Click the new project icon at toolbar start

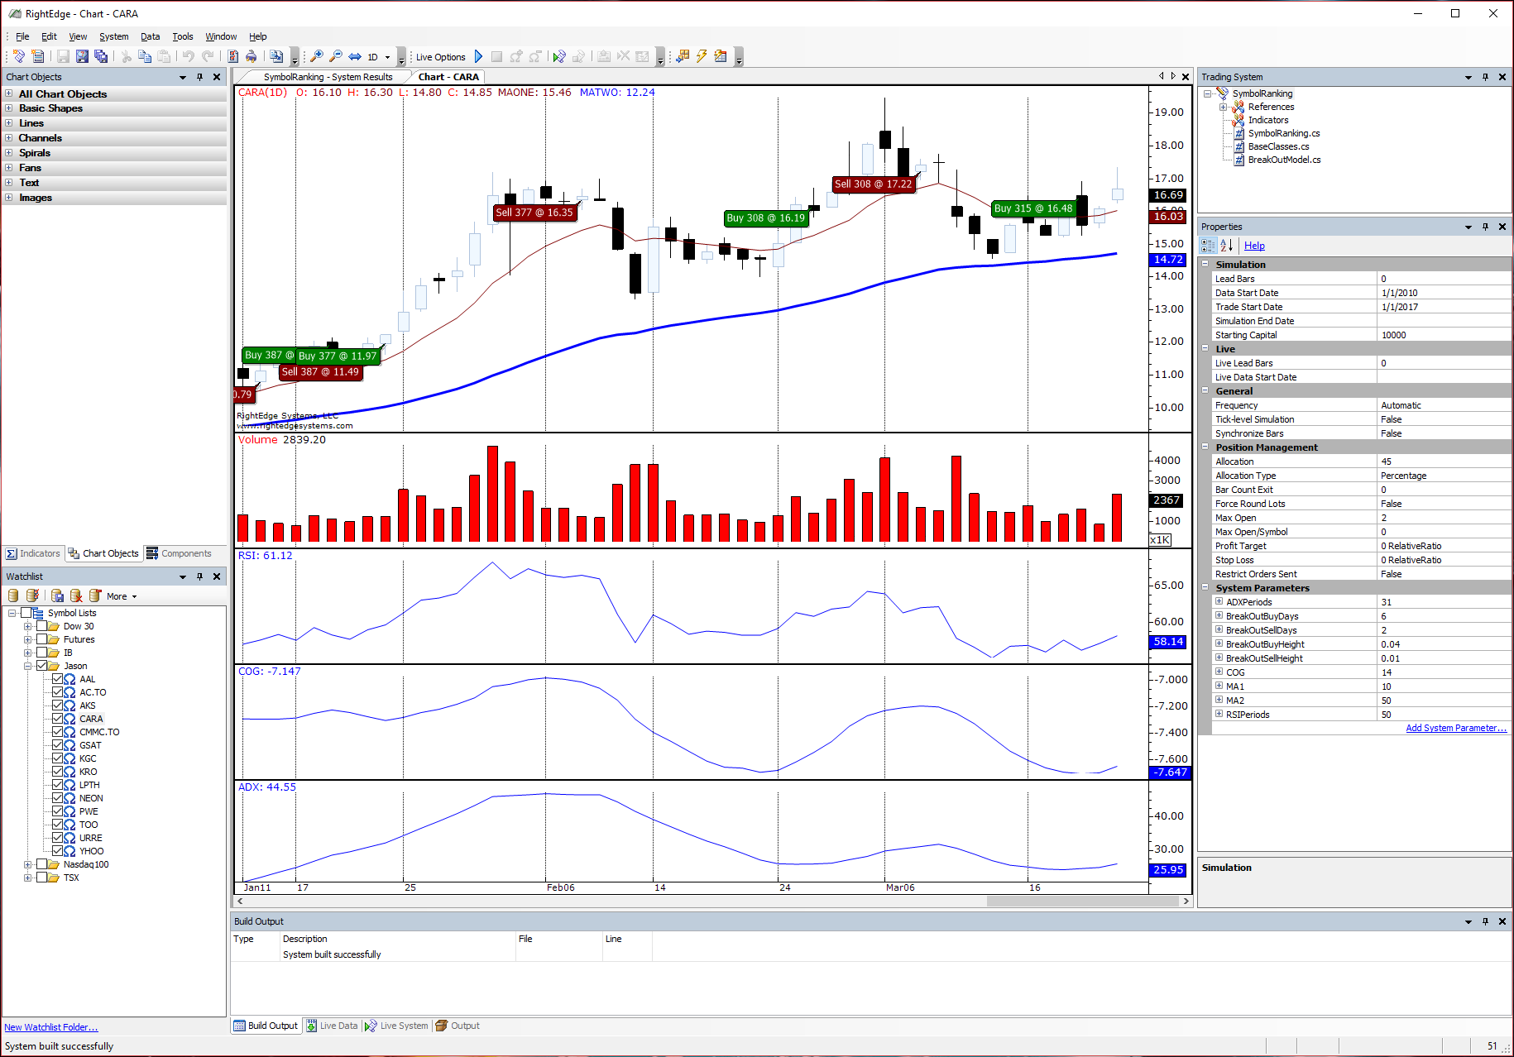tap(18, 56)
